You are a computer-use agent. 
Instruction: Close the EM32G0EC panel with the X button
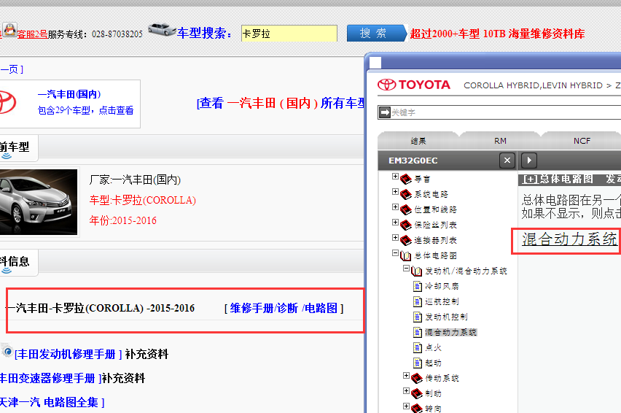click(507, 161)
